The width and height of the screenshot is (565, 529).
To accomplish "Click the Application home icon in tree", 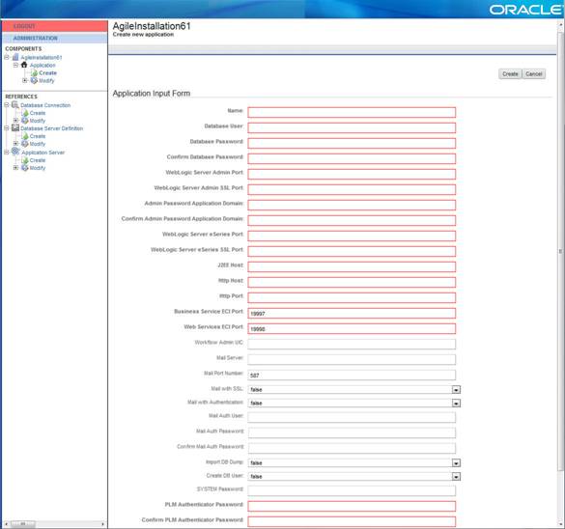I will [x=24, y=65].
